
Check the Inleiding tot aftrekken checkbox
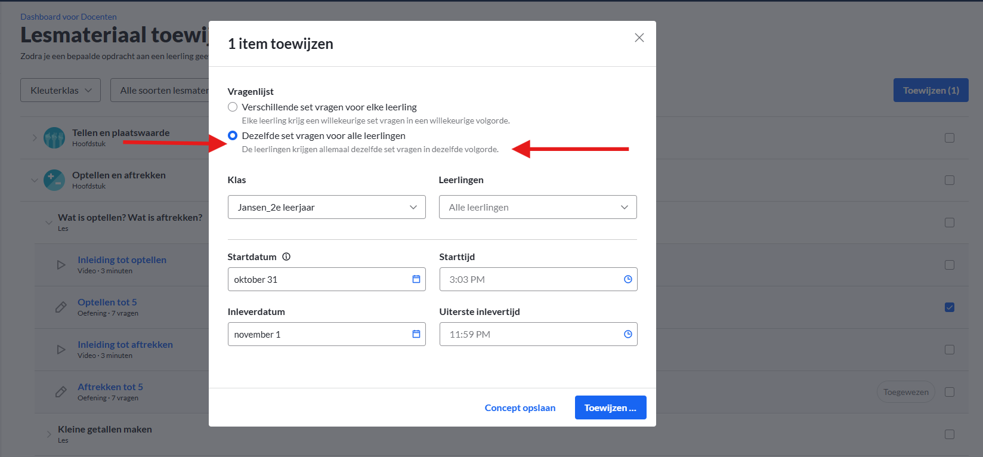click(x=950, y=350)
